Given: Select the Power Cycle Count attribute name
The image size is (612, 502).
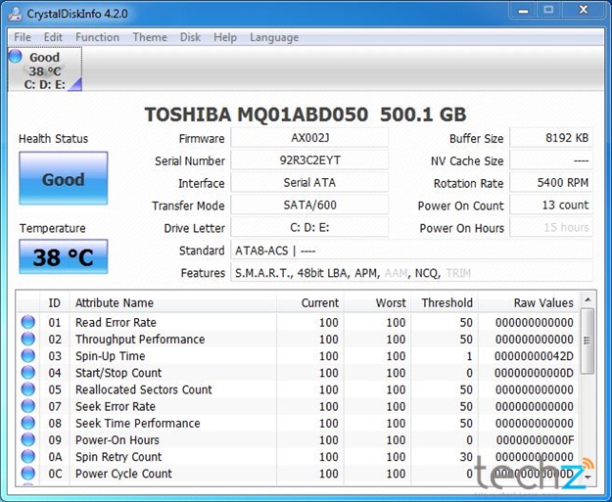Looking at the screenshot, I should 123,474.
